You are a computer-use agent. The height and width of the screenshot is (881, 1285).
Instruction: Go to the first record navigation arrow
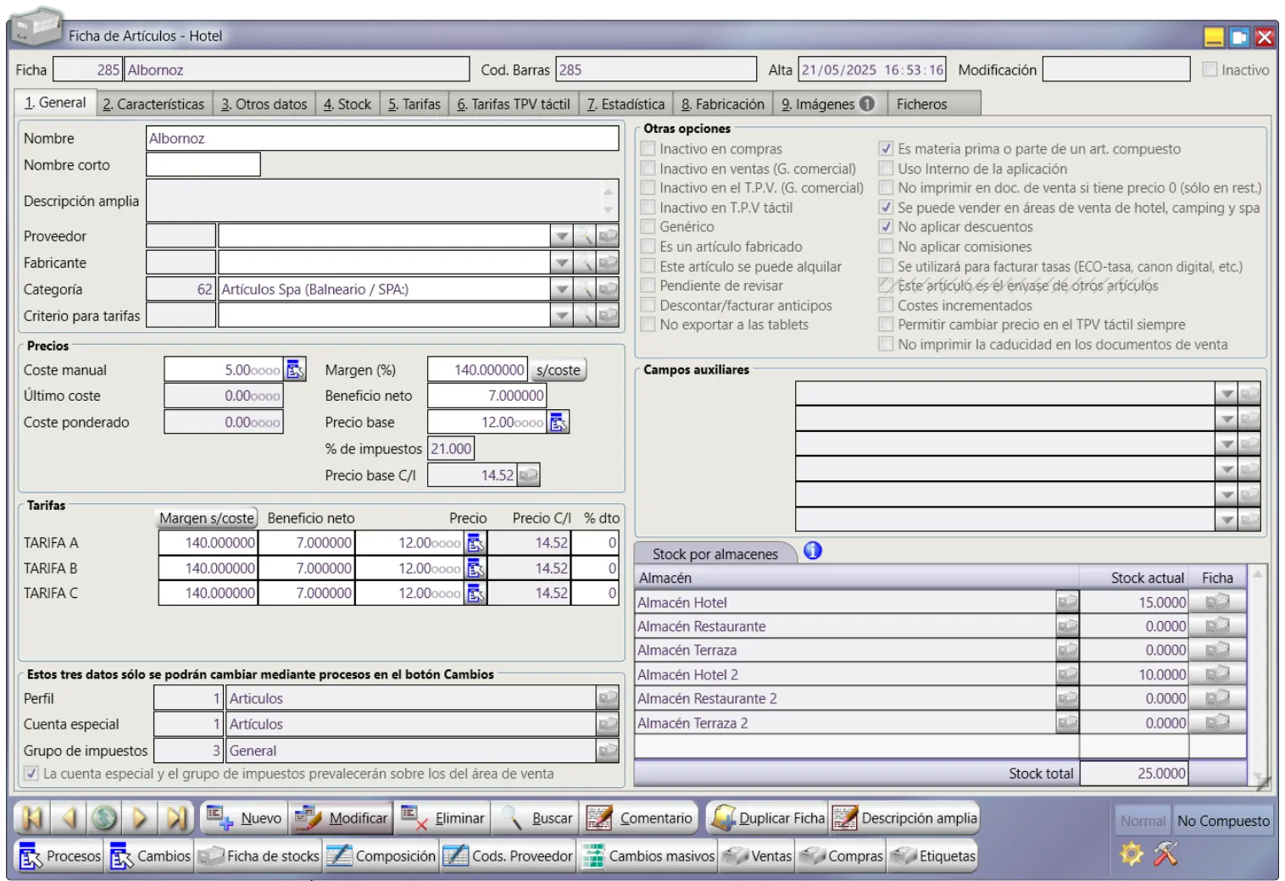[32, 818]
